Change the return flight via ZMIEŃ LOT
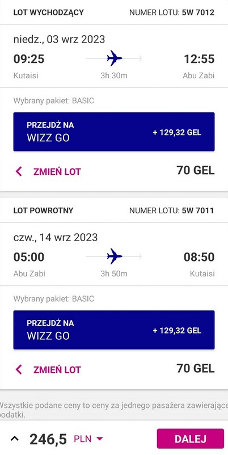Screen dimensions: 228x455 click(x=57, y=370)
